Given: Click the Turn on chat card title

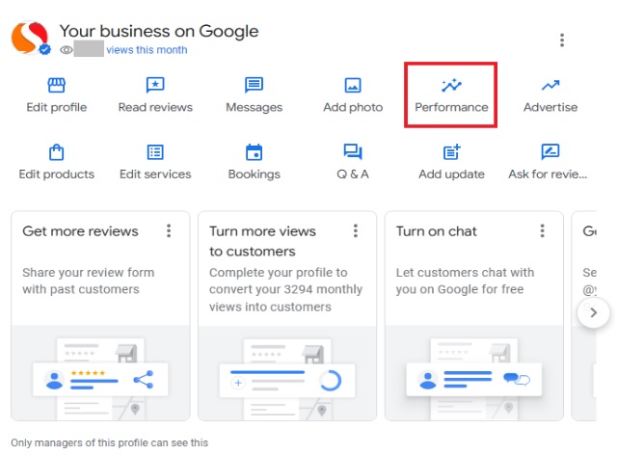Looking at the screenshot, I should pyautogui.click(x=437, y=231).
